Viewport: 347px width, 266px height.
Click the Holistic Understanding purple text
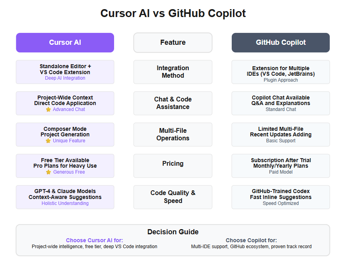tap(65, 203)
